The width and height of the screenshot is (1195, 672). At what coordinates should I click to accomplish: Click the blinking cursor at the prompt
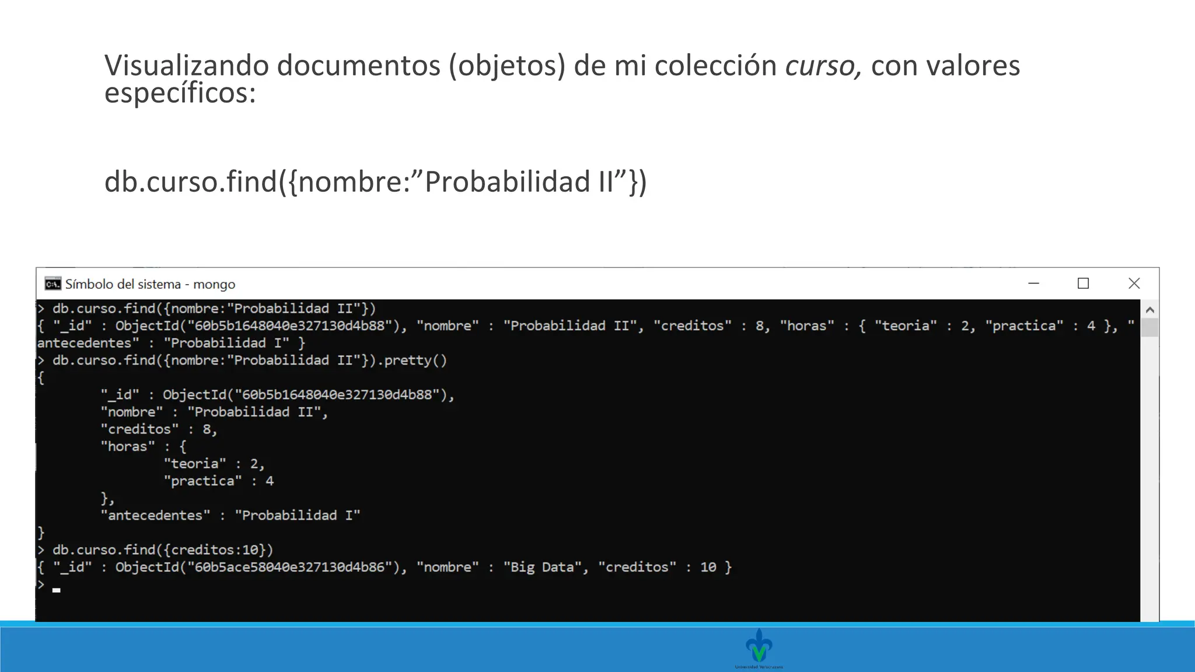(57, 590)
